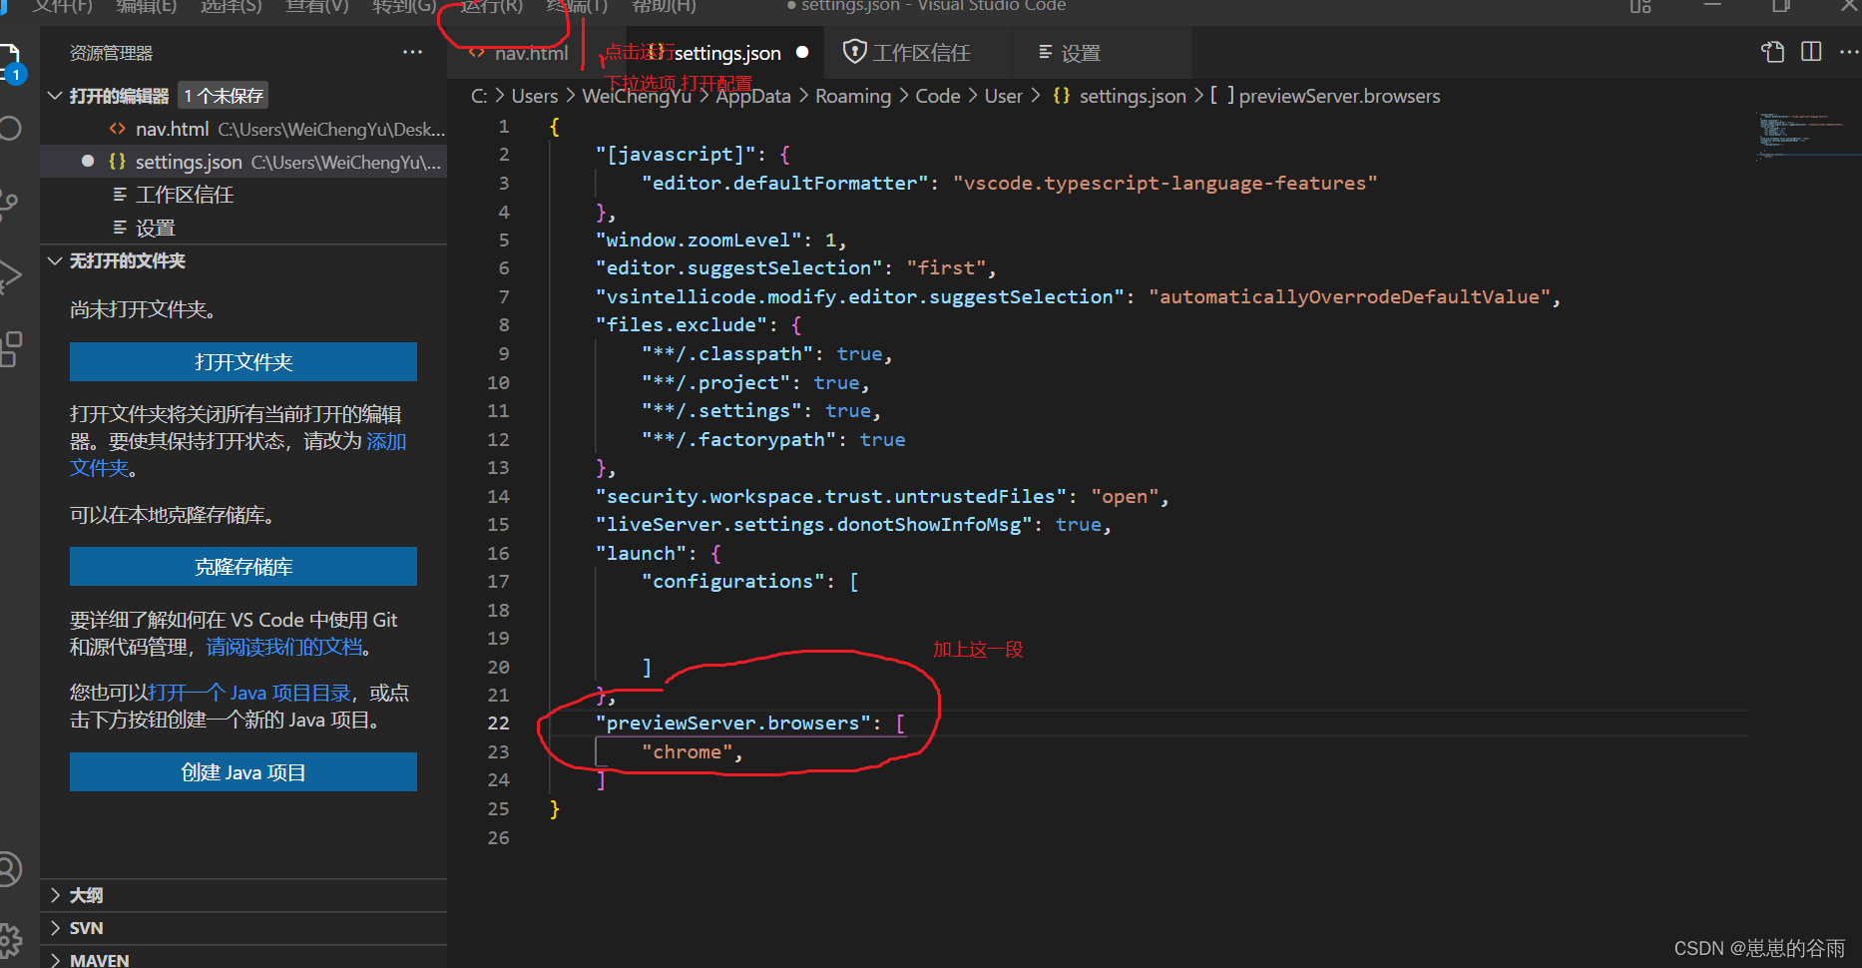Open Accounts menu in activity bar
The height and width of the screenshot is (968, 1862).
tap(8, 869)
